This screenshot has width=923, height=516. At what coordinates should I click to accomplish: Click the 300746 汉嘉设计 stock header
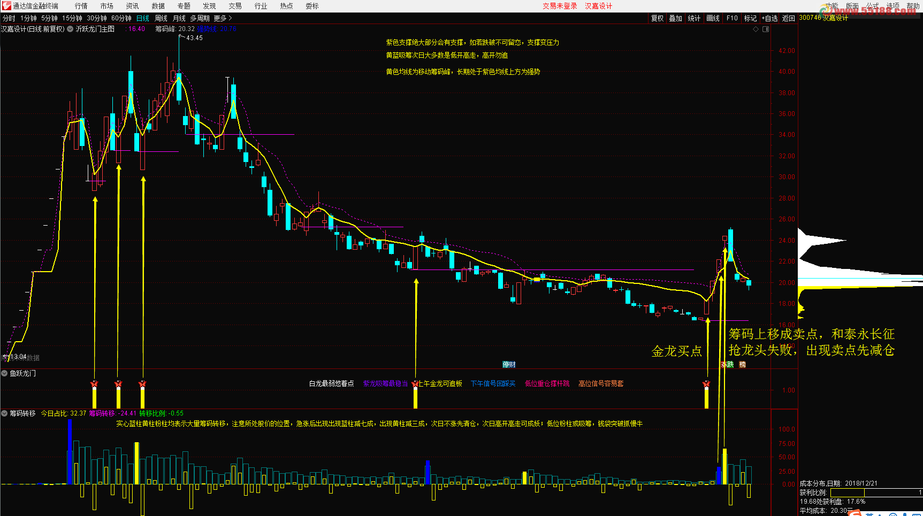pos(823,18)
